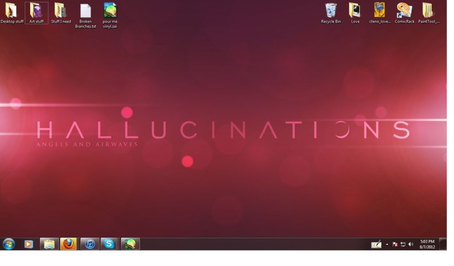Open the network status tray icon
Image resolution: width=454 pixels, height=266 pixels.
[403, 244]
